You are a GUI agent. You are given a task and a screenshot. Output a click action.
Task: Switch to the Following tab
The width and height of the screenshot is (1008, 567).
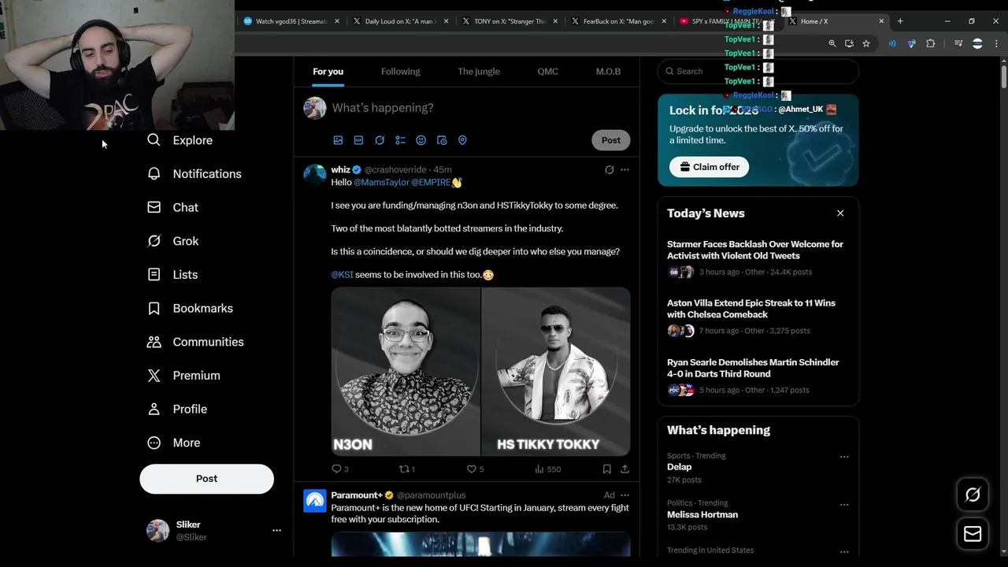tap(401, 72)
